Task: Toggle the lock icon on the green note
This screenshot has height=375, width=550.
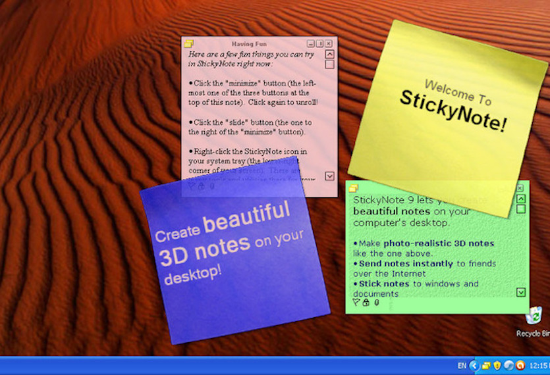Action: (366, 303)
